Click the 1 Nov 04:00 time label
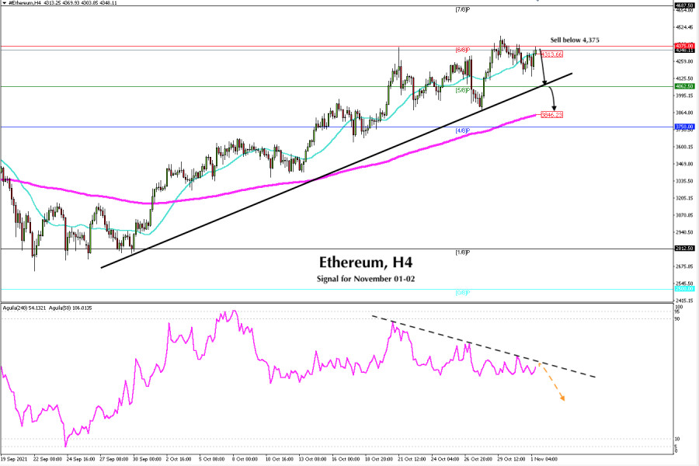Screen dimensions: 699x466 (544, 459)
